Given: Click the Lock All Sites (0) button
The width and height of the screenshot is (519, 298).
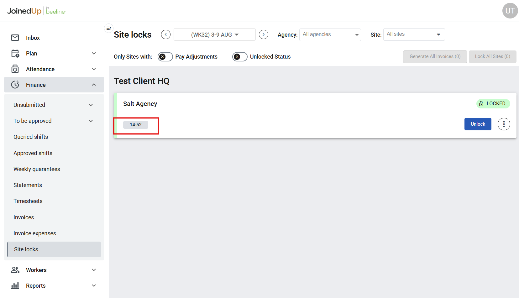Looking at the screenshot, I should click(493, 57).
